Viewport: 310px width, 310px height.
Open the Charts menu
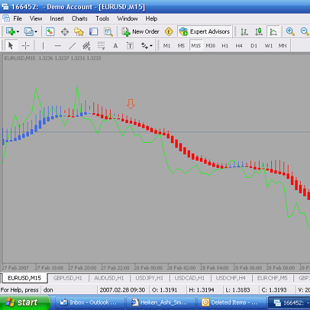tap(80, 18)
